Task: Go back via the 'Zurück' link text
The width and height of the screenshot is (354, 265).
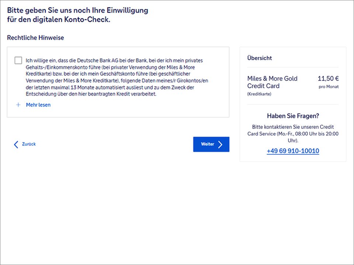Action: [x=29, y=144]
